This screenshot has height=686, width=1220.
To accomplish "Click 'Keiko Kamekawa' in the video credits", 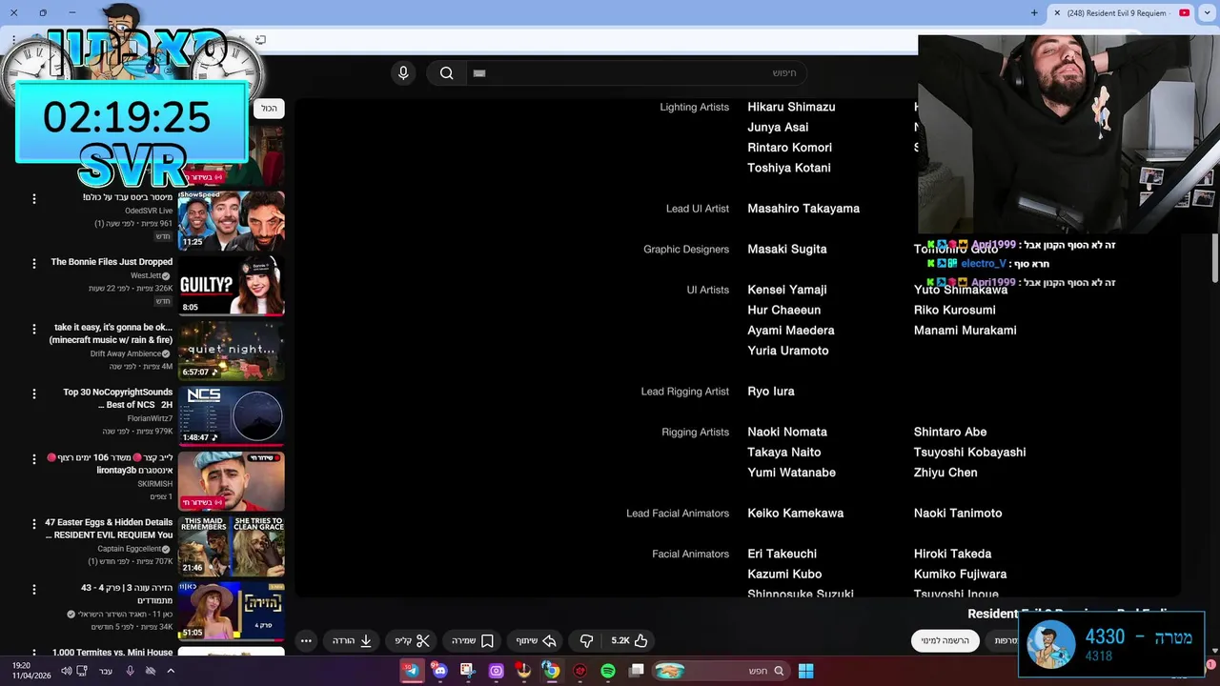I will click(795, 514).
